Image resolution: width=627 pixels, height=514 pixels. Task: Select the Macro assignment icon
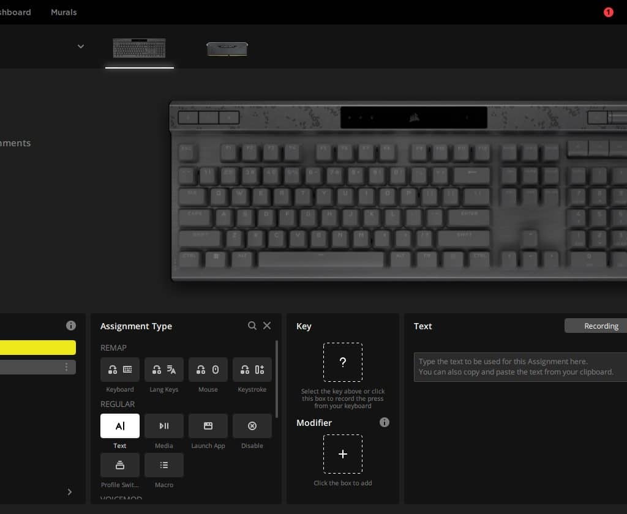tap(164, 465)
